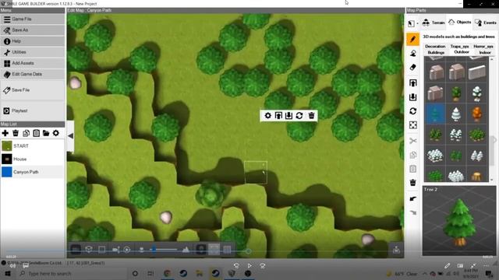Open Utilities in the menu
The width and height of the screenshot is (499, 280).
(33, 52)
